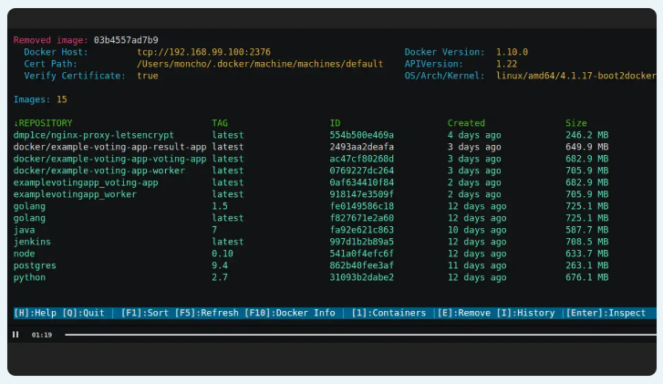663x384 pixels.
Task: Click the TAG column header
Action: point(221,123)
